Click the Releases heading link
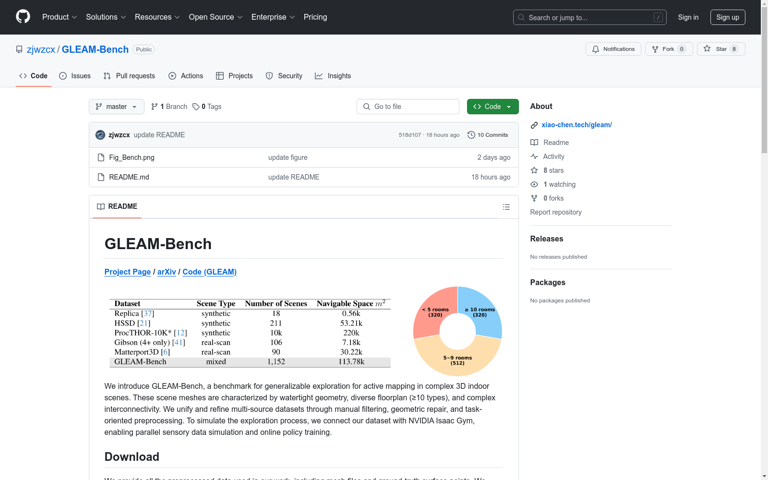Image resolution: width=768 pixels, height=480 pixels. pyautogui.click(x=547, y=239)
